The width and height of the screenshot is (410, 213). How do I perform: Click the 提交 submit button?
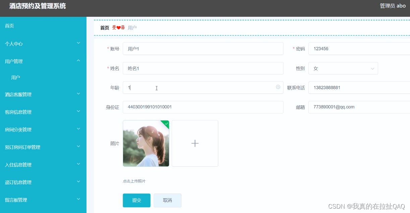[x=136, y=200]
